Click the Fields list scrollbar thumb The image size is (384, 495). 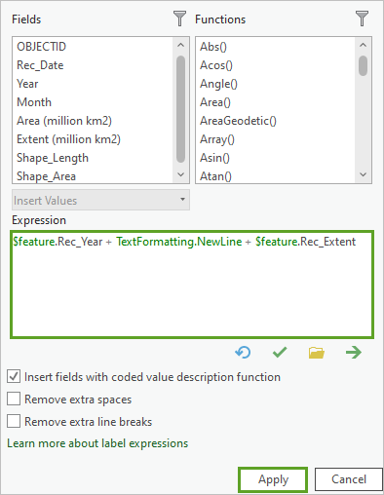[x=181, y=109]
